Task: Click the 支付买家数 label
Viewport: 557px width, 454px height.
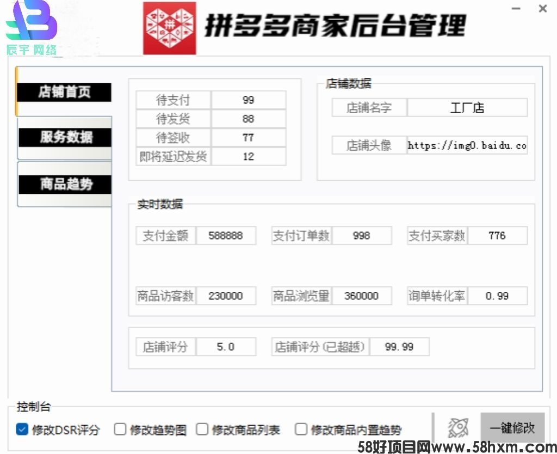Action: click(437, 236)
